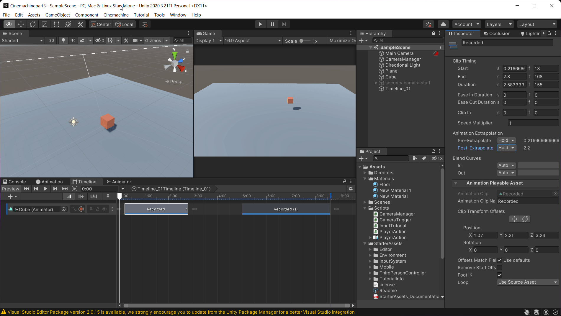This screenshot has width=561, height=316.
Task: Click the Preview button in Timeline
Action: [11, 189]
